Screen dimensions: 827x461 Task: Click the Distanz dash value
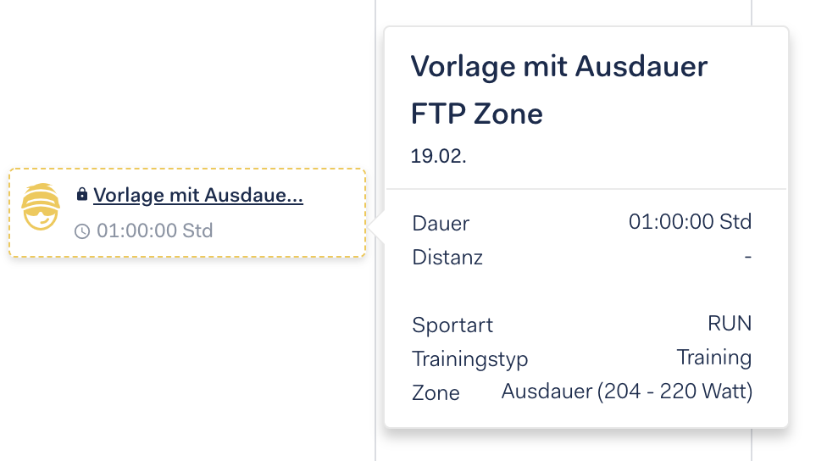pos(748,257)
